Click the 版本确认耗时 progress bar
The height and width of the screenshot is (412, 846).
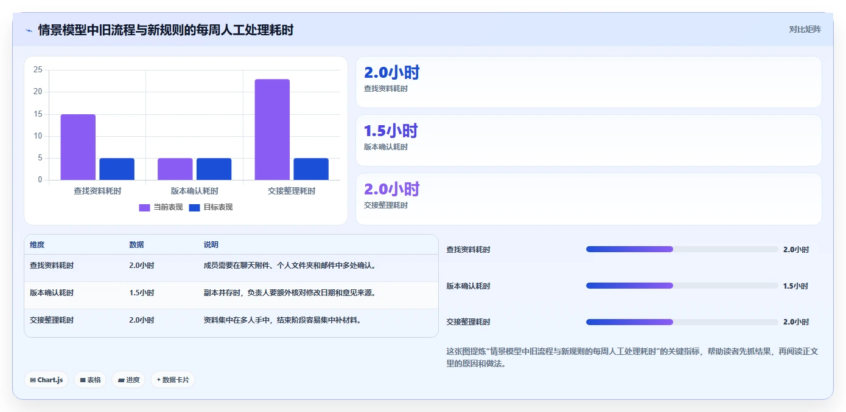(682, 286)
